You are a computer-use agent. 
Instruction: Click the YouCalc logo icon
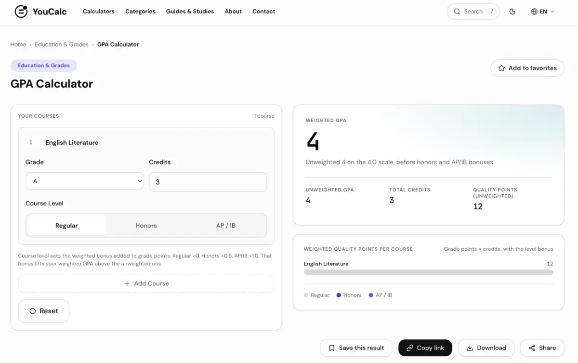pyautogui.click(x=21, y=12)
